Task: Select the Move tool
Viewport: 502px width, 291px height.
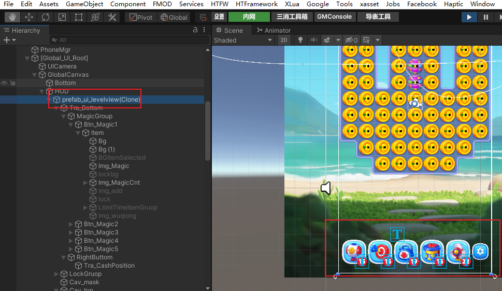Action: point(29,17)
